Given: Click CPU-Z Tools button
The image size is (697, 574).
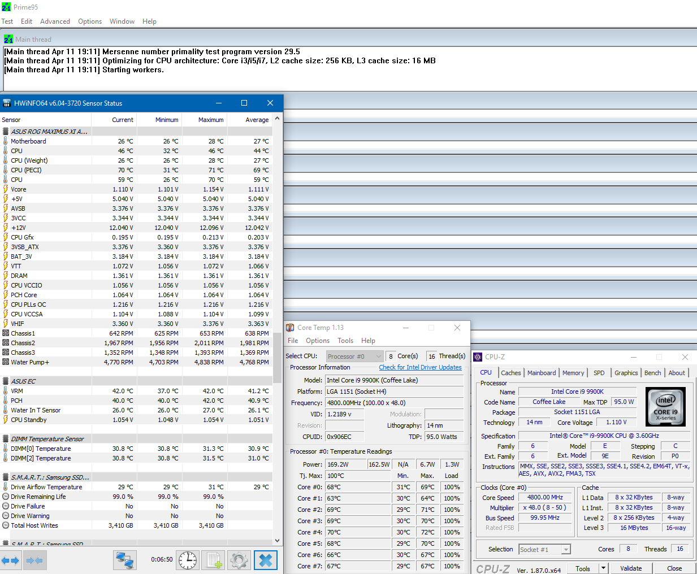Looking at the screenshot, I should tap(583, 568).
